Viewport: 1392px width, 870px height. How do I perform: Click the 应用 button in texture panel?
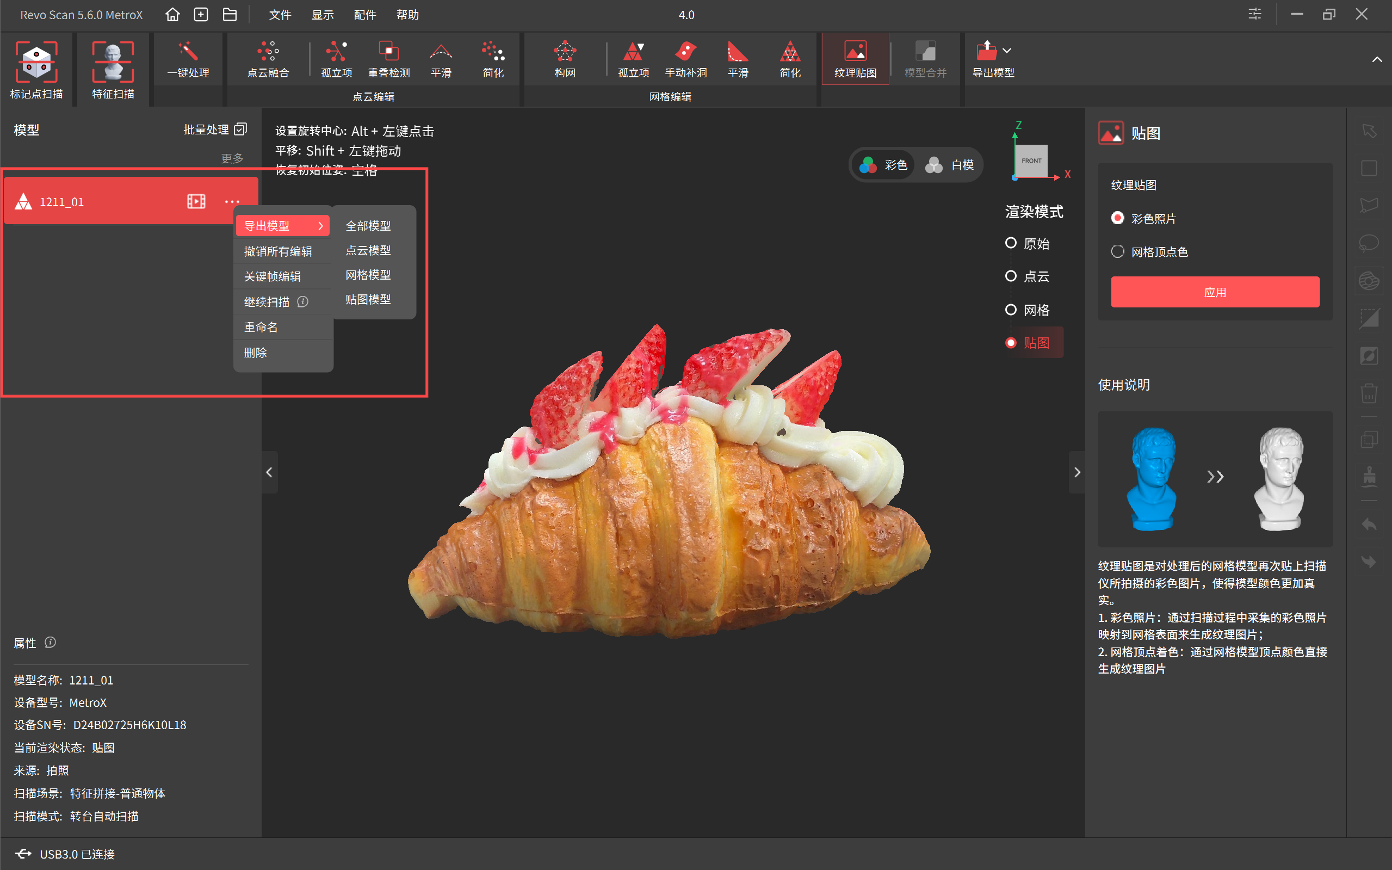(1215, 292)
